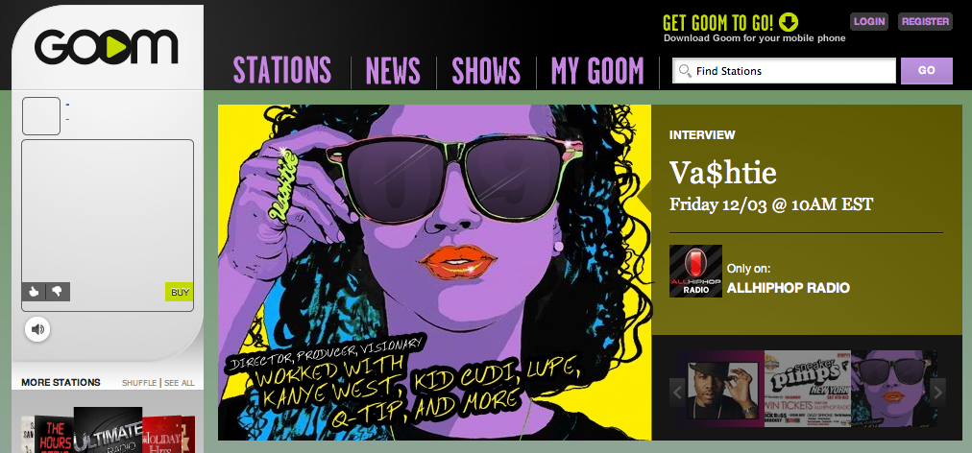Show next carousel thumbnails with right arrow
Screen dimensions: 972x453
[x=938, y=393]
